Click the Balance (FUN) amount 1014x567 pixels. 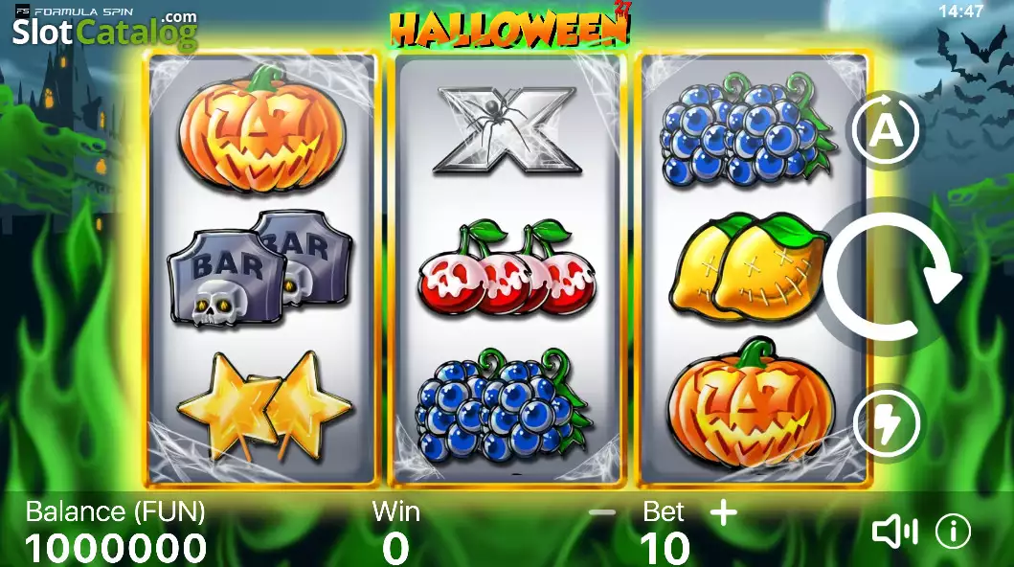click(116, 548)
